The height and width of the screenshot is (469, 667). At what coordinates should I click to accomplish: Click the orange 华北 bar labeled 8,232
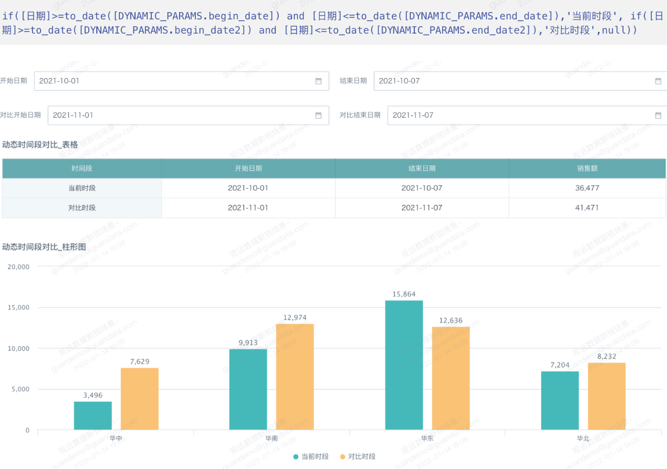[607, 396]
